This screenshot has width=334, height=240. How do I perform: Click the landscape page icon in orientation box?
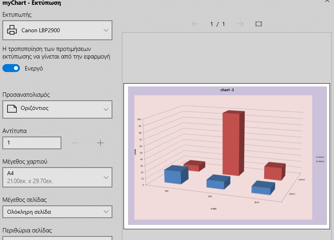click(12, 109)
